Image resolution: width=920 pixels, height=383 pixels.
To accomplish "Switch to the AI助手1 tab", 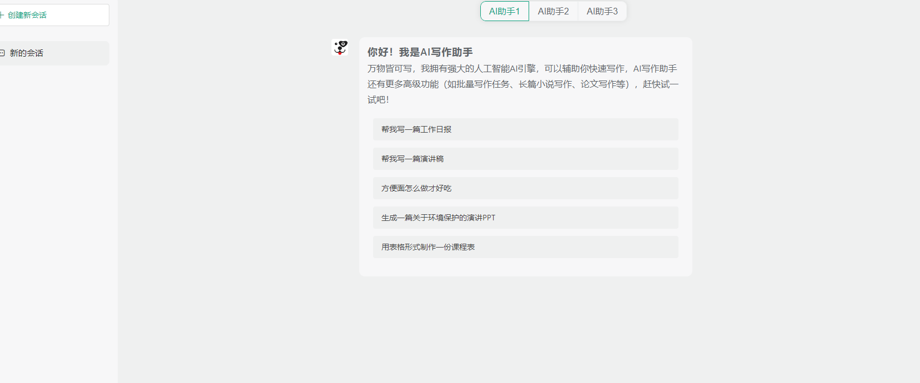I will tap(504, 11).
